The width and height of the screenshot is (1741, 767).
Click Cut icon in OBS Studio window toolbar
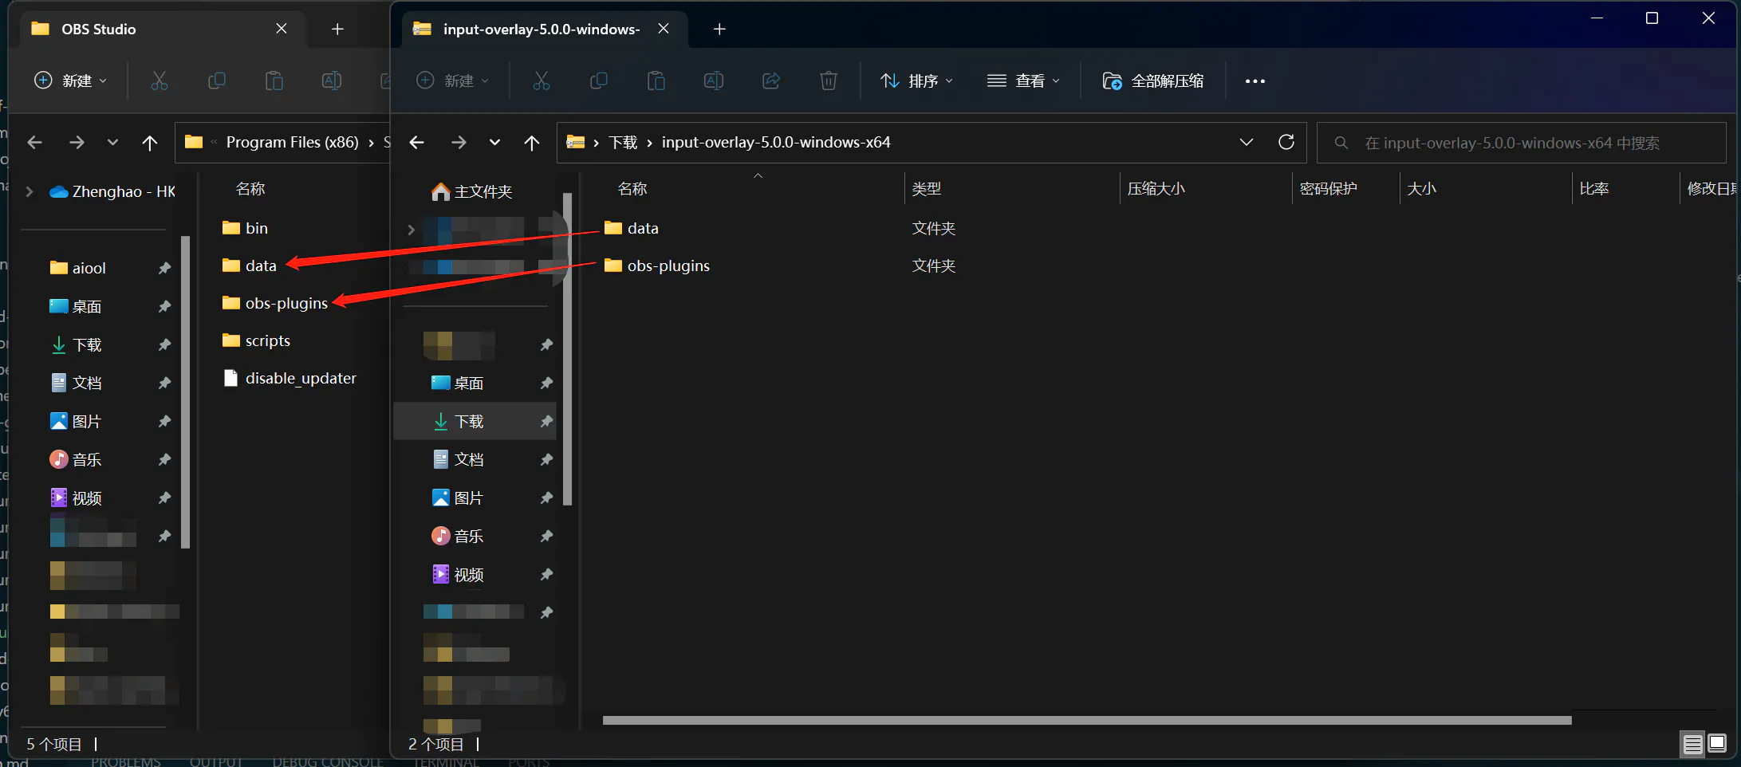[x=160, y=81]
